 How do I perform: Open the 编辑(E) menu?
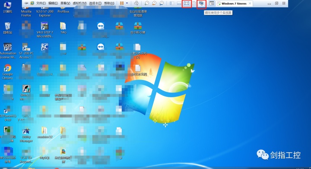[x=53, y=3]
